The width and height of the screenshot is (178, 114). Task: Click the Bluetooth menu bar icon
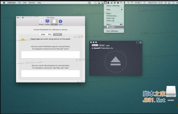(x=128, y=3)
